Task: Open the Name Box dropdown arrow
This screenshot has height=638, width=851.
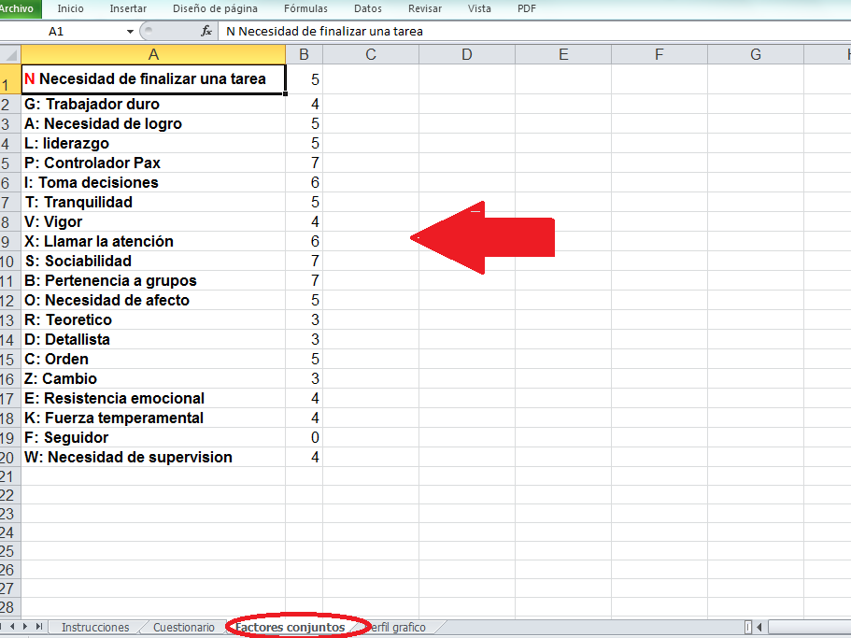Action: (130, 31)
